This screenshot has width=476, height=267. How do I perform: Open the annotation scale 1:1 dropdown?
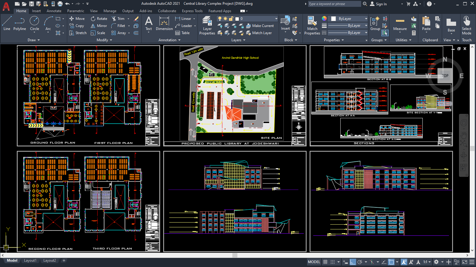click(426, 262)
